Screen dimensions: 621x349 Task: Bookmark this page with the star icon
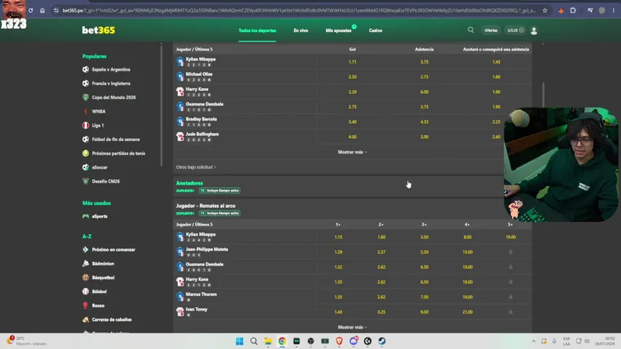(x=545, y=11)
